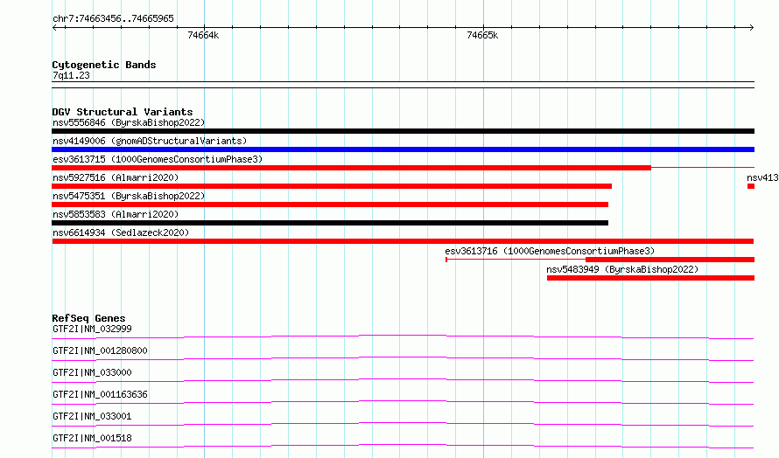Screen dimensions: 779x458
Task: Click the left arrow end of ruler
Action: [54, 28]
